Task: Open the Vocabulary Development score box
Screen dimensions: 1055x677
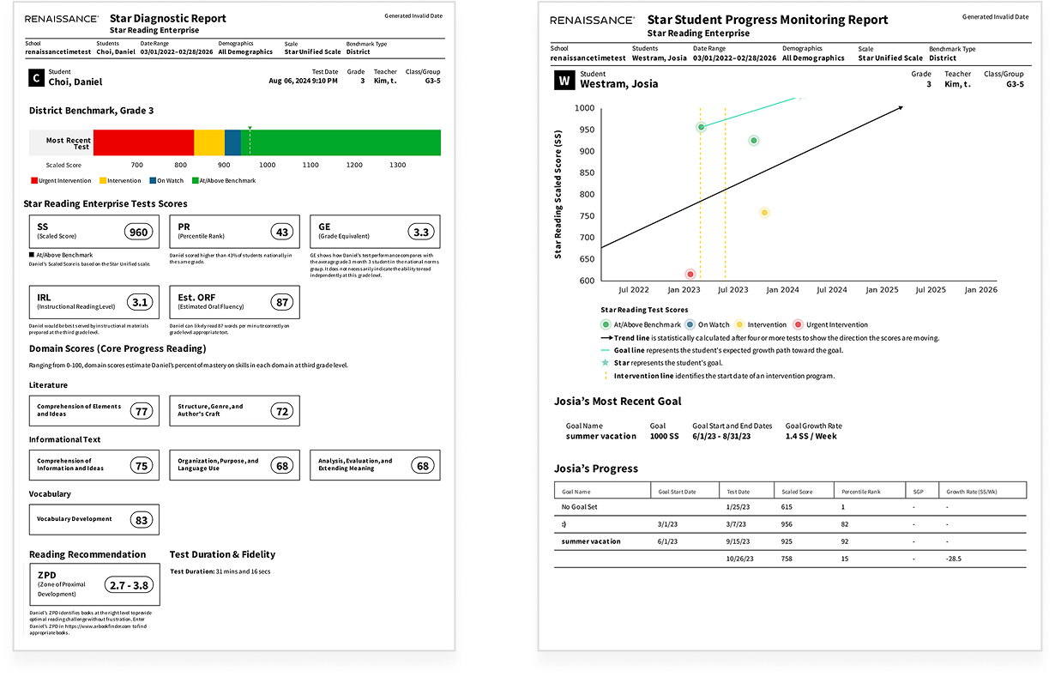Action: 94,519
